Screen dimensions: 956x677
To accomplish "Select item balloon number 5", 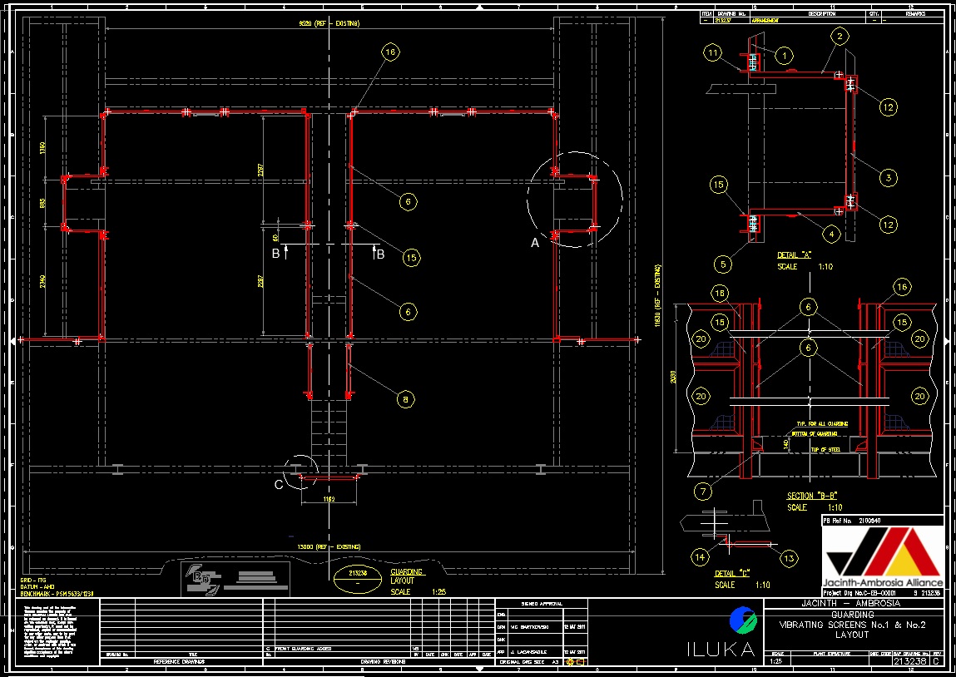I will coord(723,264).
